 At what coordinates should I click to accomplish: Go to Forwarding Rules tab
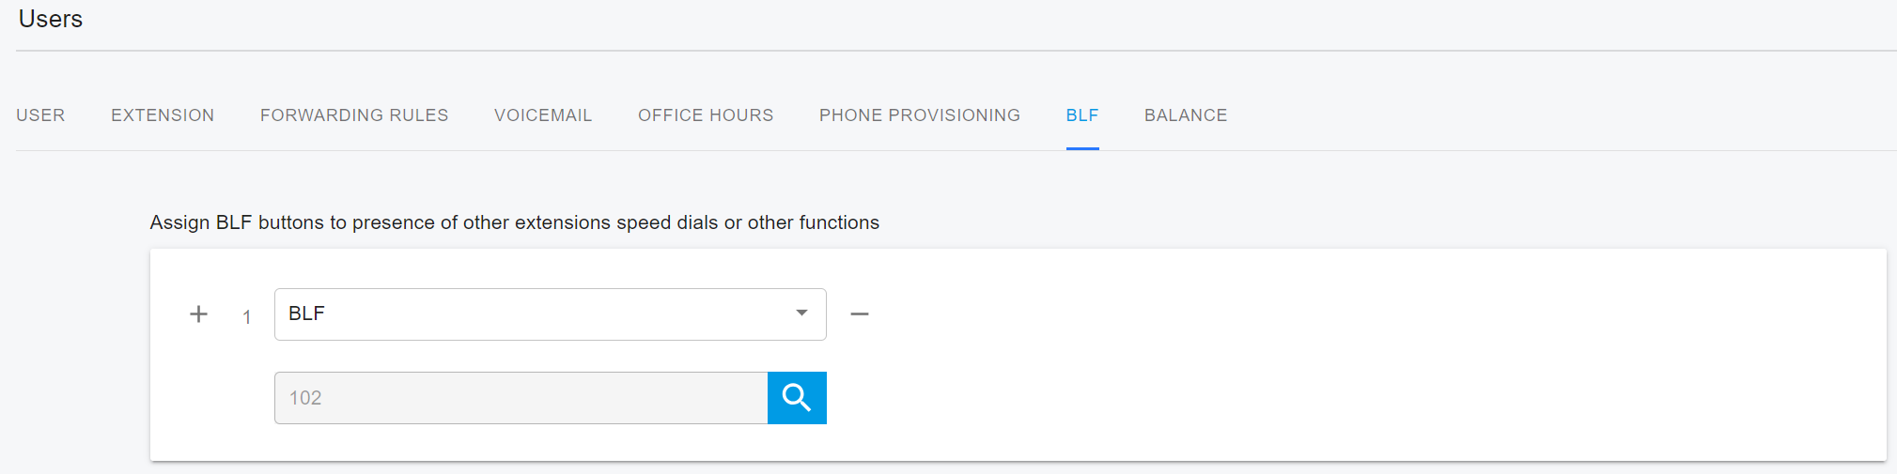point(354,115)
